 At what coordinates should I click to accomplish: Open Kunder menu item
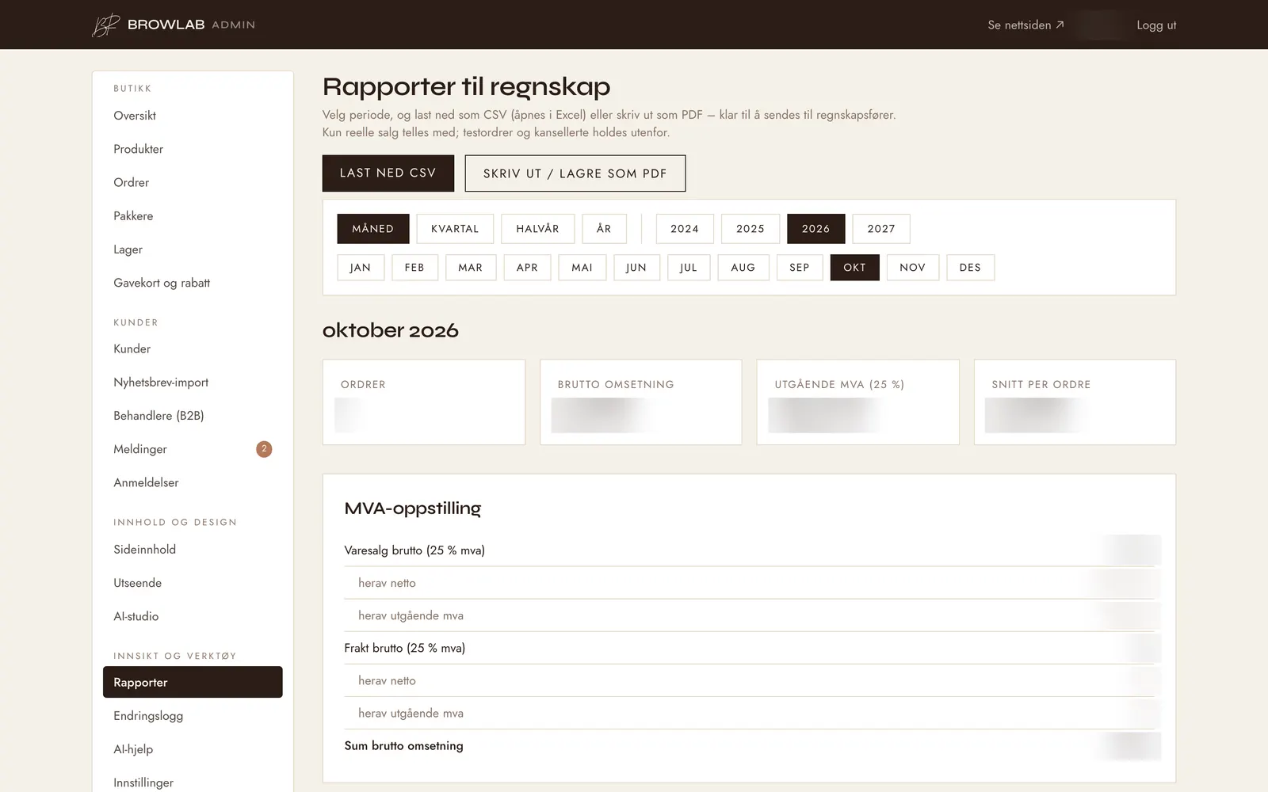point(193,348)
